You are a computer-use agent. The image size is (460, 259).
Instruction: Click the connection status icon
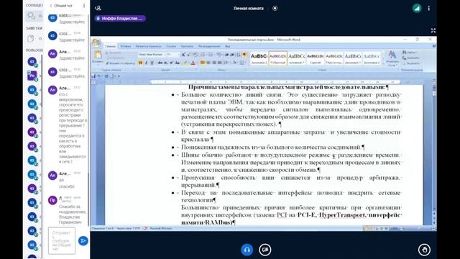pyautogui.click(x=417, y=8)
